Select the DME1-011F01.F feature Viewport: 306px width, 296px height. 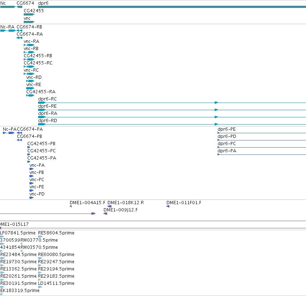pos(168,206)
